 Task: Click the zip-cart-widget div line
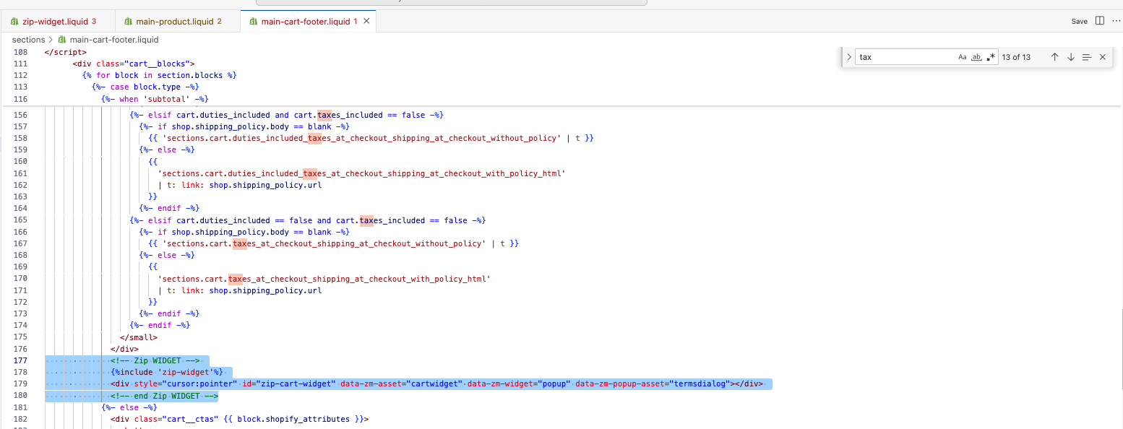(436, 383)
